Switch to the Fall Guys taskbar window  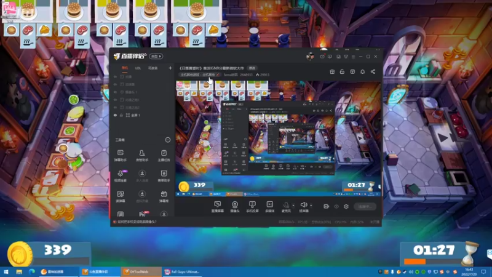(182, 271)
